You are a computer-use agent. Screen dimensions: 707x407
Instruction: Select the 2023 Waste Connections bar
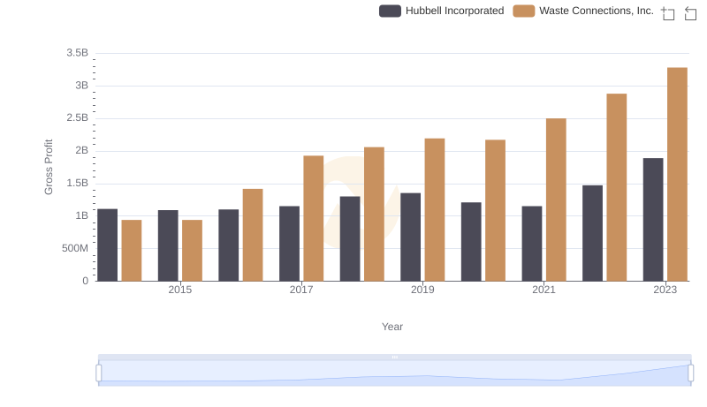pyautogui.click(x=677, y=174)
